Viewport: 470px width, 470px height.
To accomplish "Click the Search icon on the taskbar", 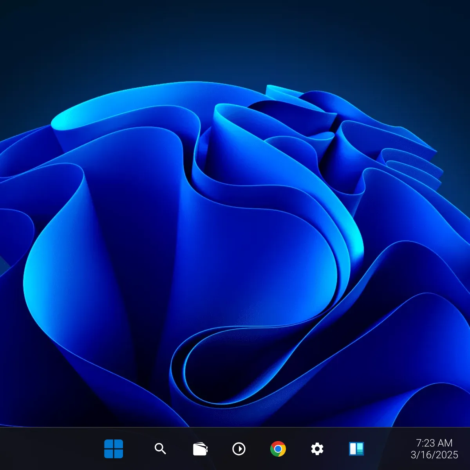I will [x=160, y=449].
